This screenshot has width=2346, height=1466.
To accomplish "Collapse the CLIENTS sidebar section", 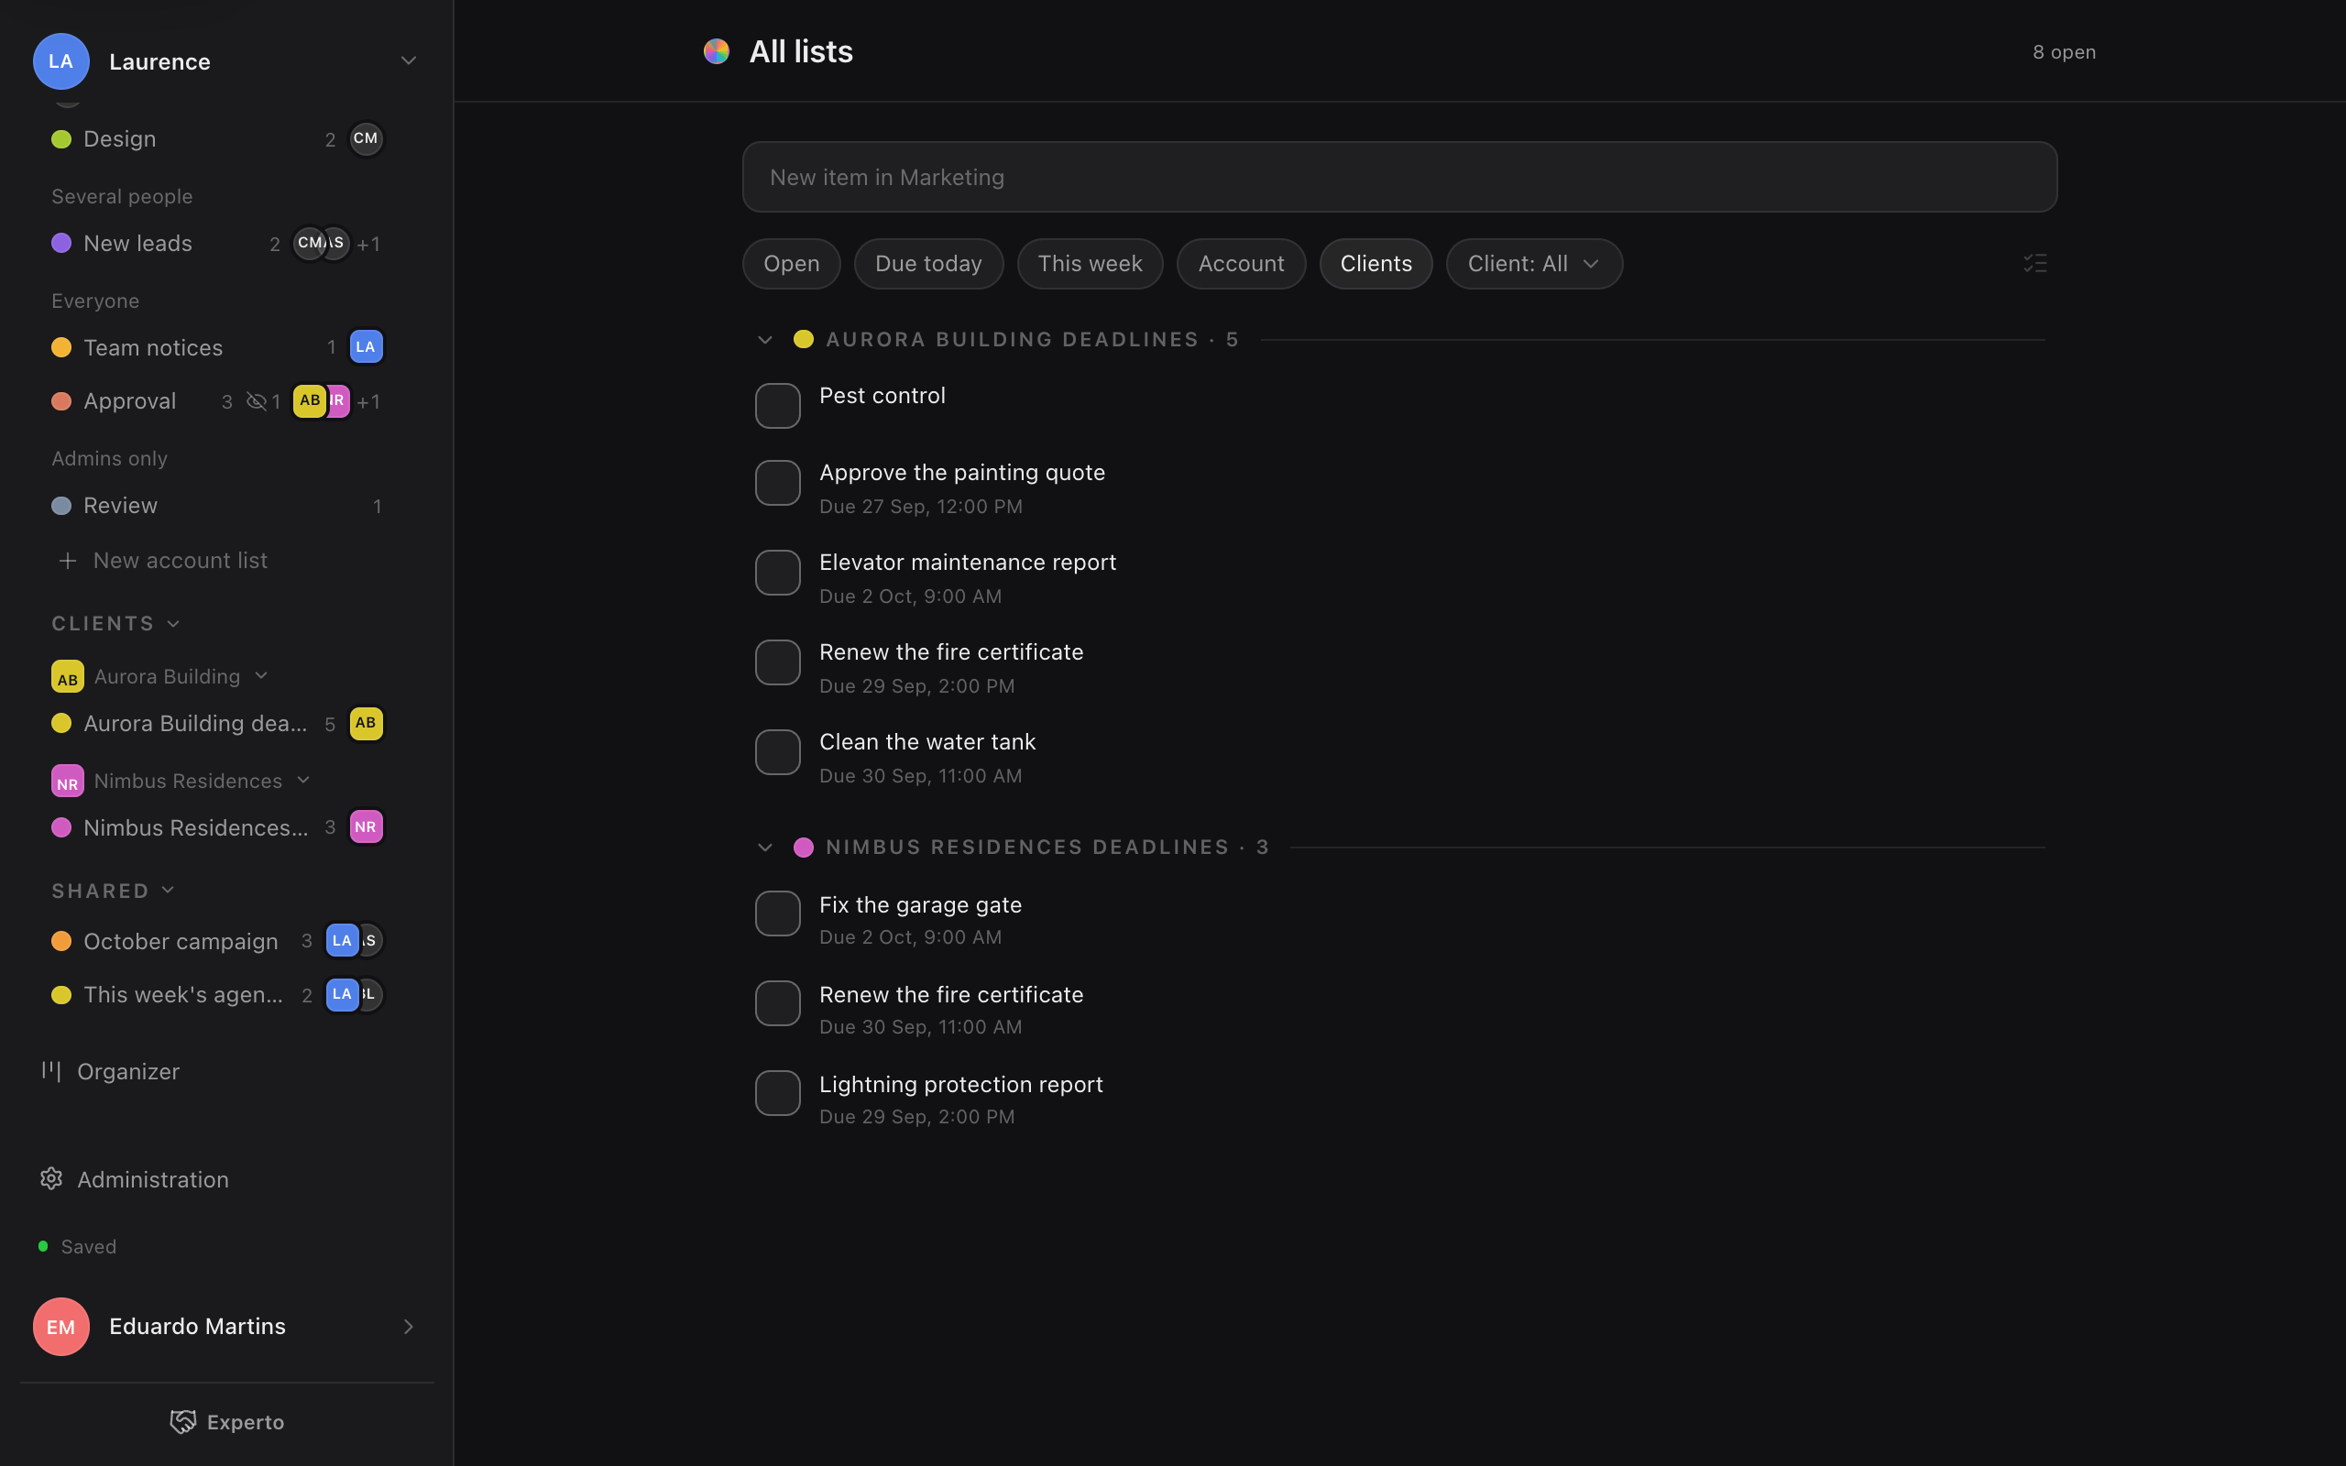I will tap(173, 623).
